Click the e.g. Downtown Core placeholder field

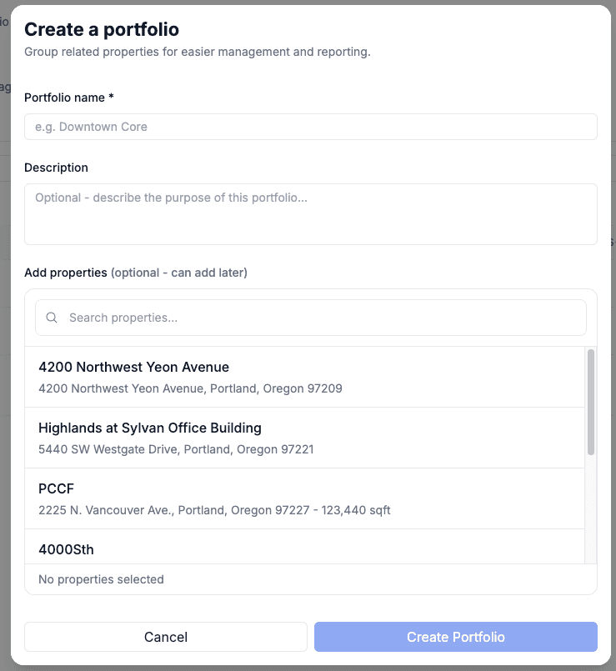[x=310, y=126]
